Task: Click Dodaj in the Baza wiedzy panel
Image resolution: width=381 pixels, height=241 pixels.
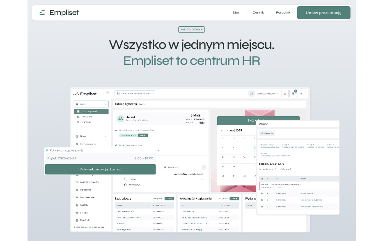Action: (x=170, y=199)
